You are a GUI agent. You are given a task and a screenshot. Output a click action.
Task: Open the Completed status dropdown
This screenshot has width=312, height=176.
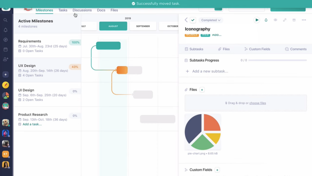tap(211, 20)
